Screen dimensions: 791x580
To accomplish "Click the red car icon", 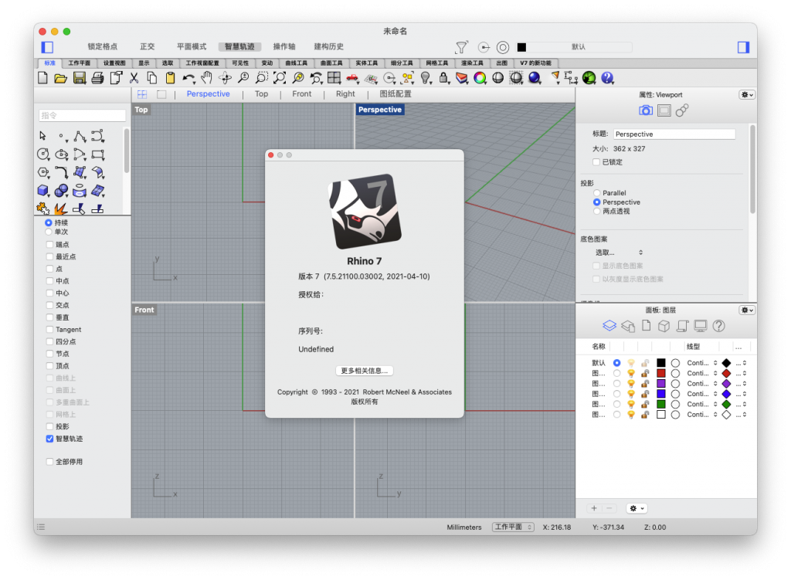I will (x=352, y=78).
